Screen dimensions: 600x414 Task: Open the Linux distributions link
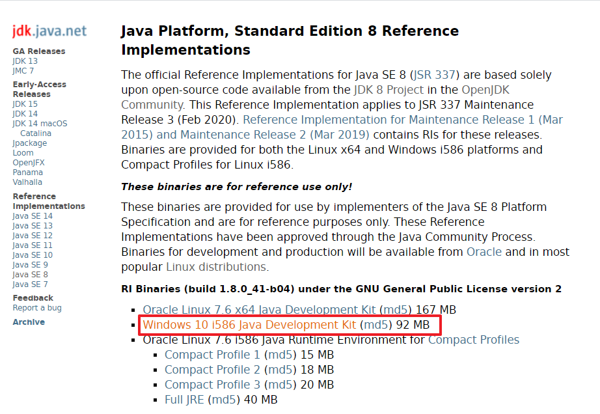(x=216, y=267)
